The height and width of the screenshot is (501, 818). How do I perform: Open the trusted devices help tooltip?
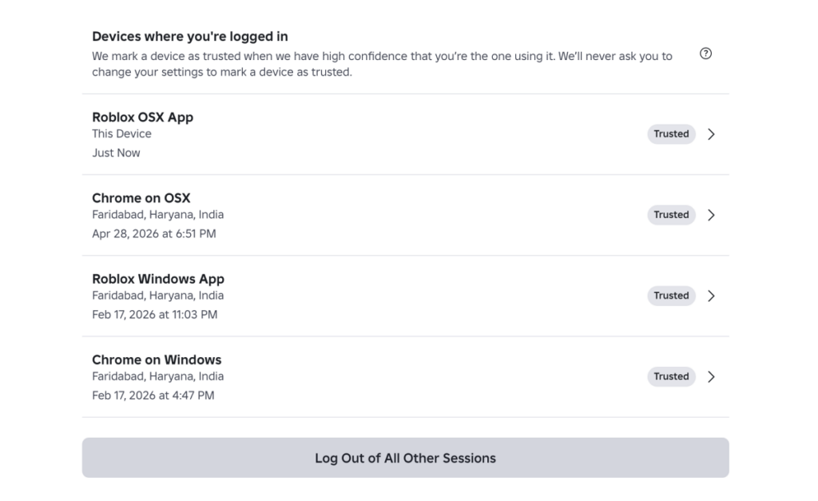click(705, 54)
